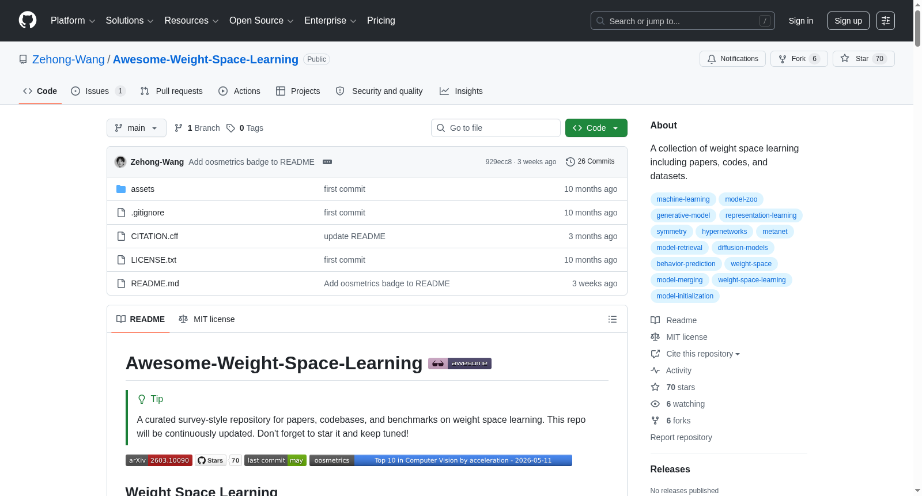Star the repository with the Star button

click(x=863, y=59)
